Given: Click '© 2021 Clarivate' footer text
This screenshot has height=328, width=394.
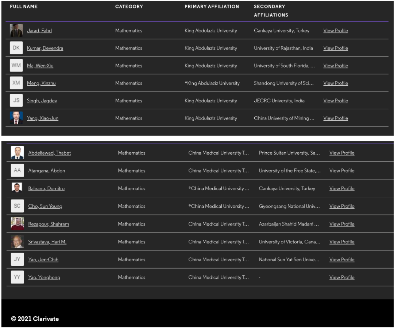Looking at the screenshot, I should click(35, 319).
